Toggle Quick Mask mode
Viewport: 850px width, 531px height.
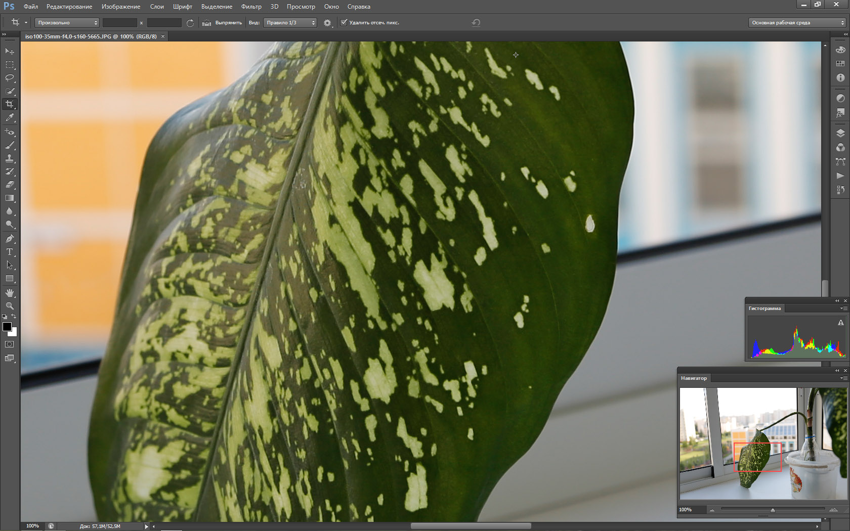point(10,344)
